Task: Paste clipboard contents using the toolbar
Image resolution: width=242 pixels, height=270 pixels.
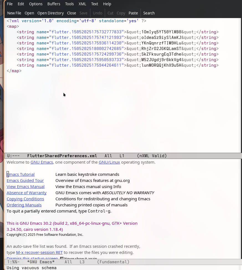Action: pyautogui.click(x=133, y=13)
